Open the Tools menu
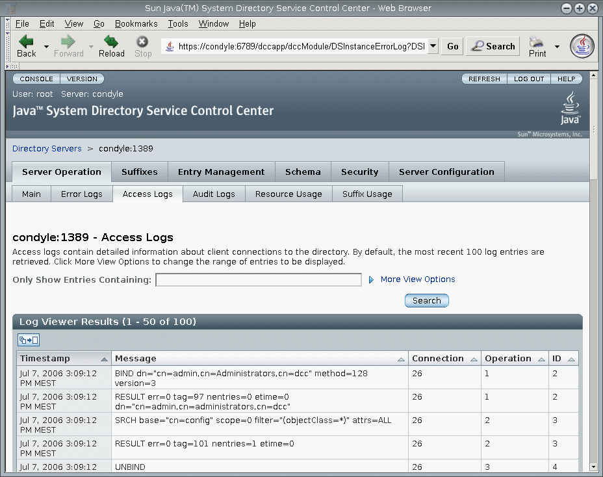This screenshot has height=477, width=603. 178,24
